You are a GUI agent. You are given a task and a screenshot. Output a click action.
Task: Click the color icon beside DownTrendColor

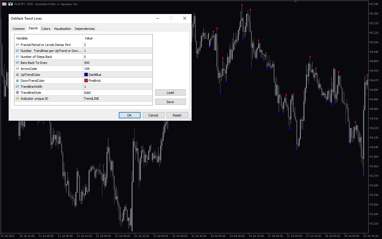point(17,81)
